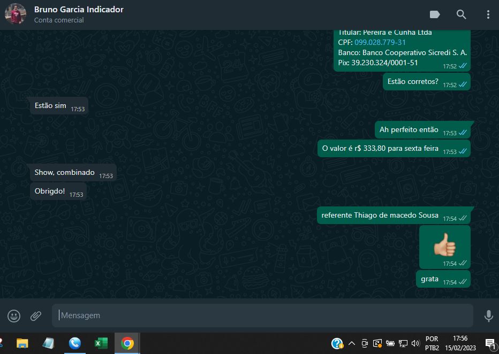Image resolution: width=499 pixels, height=354 pixels.
Task: Open the three-dot chat menu
Action: [x=488, y=14]
